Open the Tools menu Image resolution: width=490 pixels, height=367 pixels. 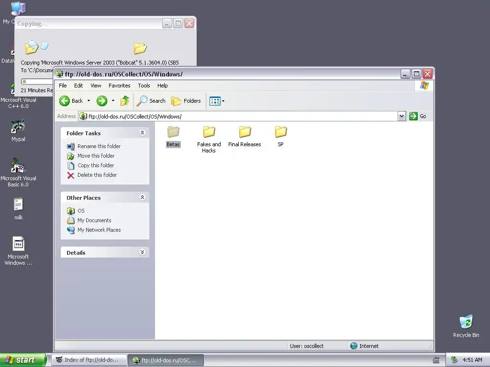pyautogui.click(x=144, y=86)
